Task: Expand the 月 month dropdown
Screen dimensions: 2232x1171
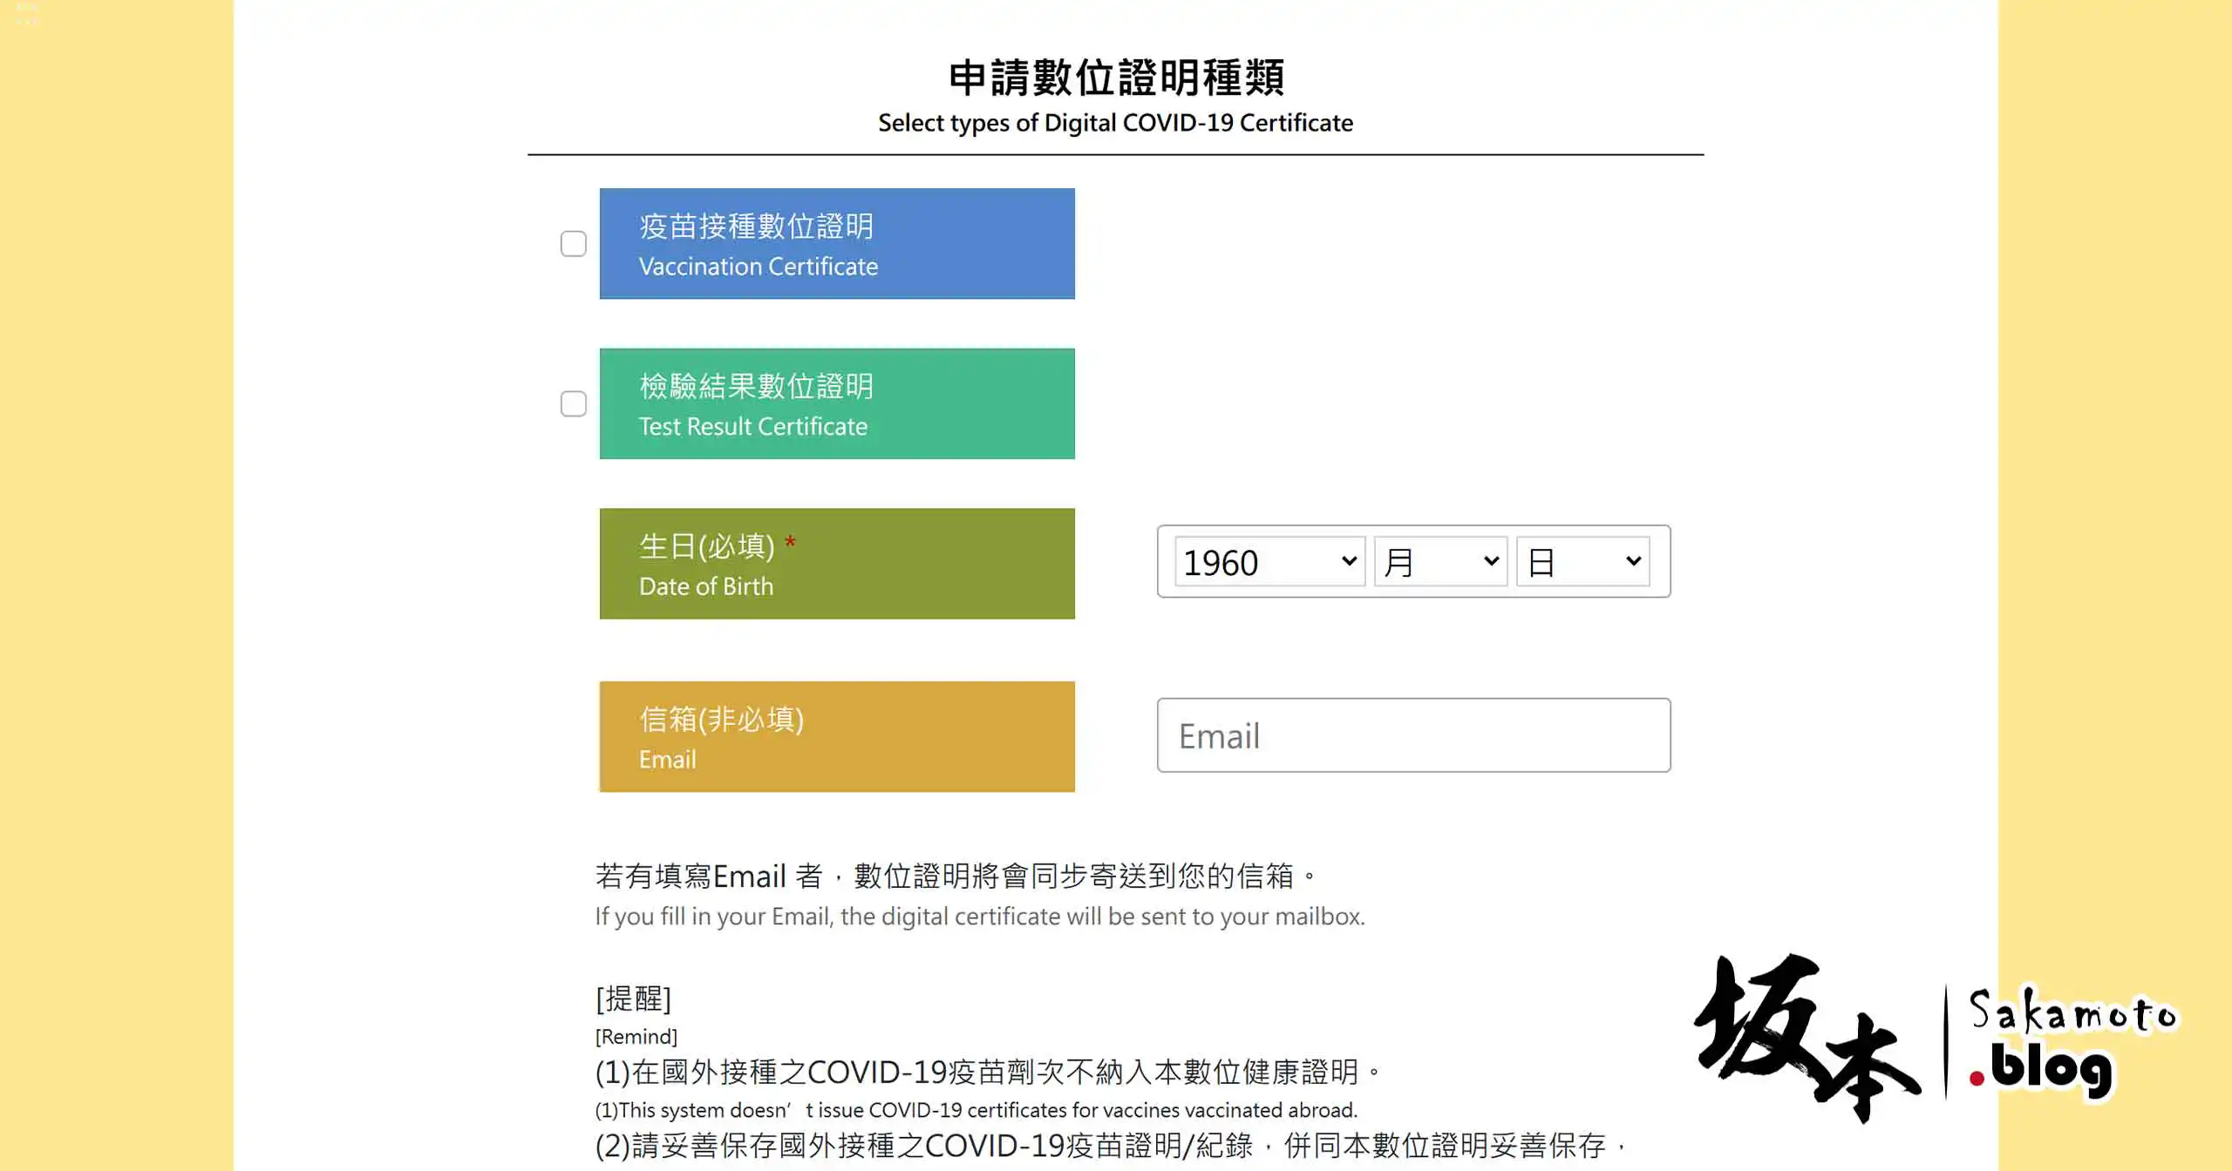Action: (x=1440, y=562)
